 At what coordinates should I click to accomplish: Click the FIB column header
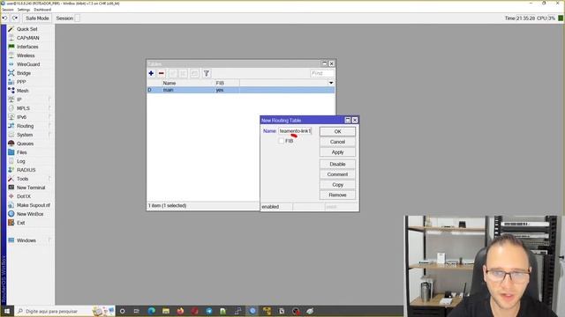click(227, 83)
